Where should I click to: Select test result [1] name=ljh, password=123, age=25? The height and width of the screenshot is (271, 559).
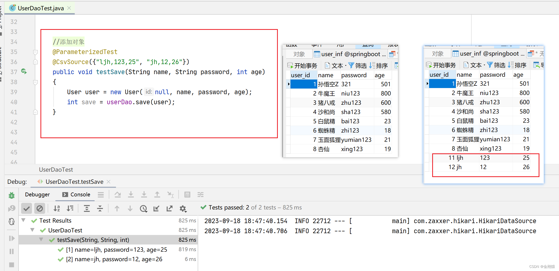[116, 250]
